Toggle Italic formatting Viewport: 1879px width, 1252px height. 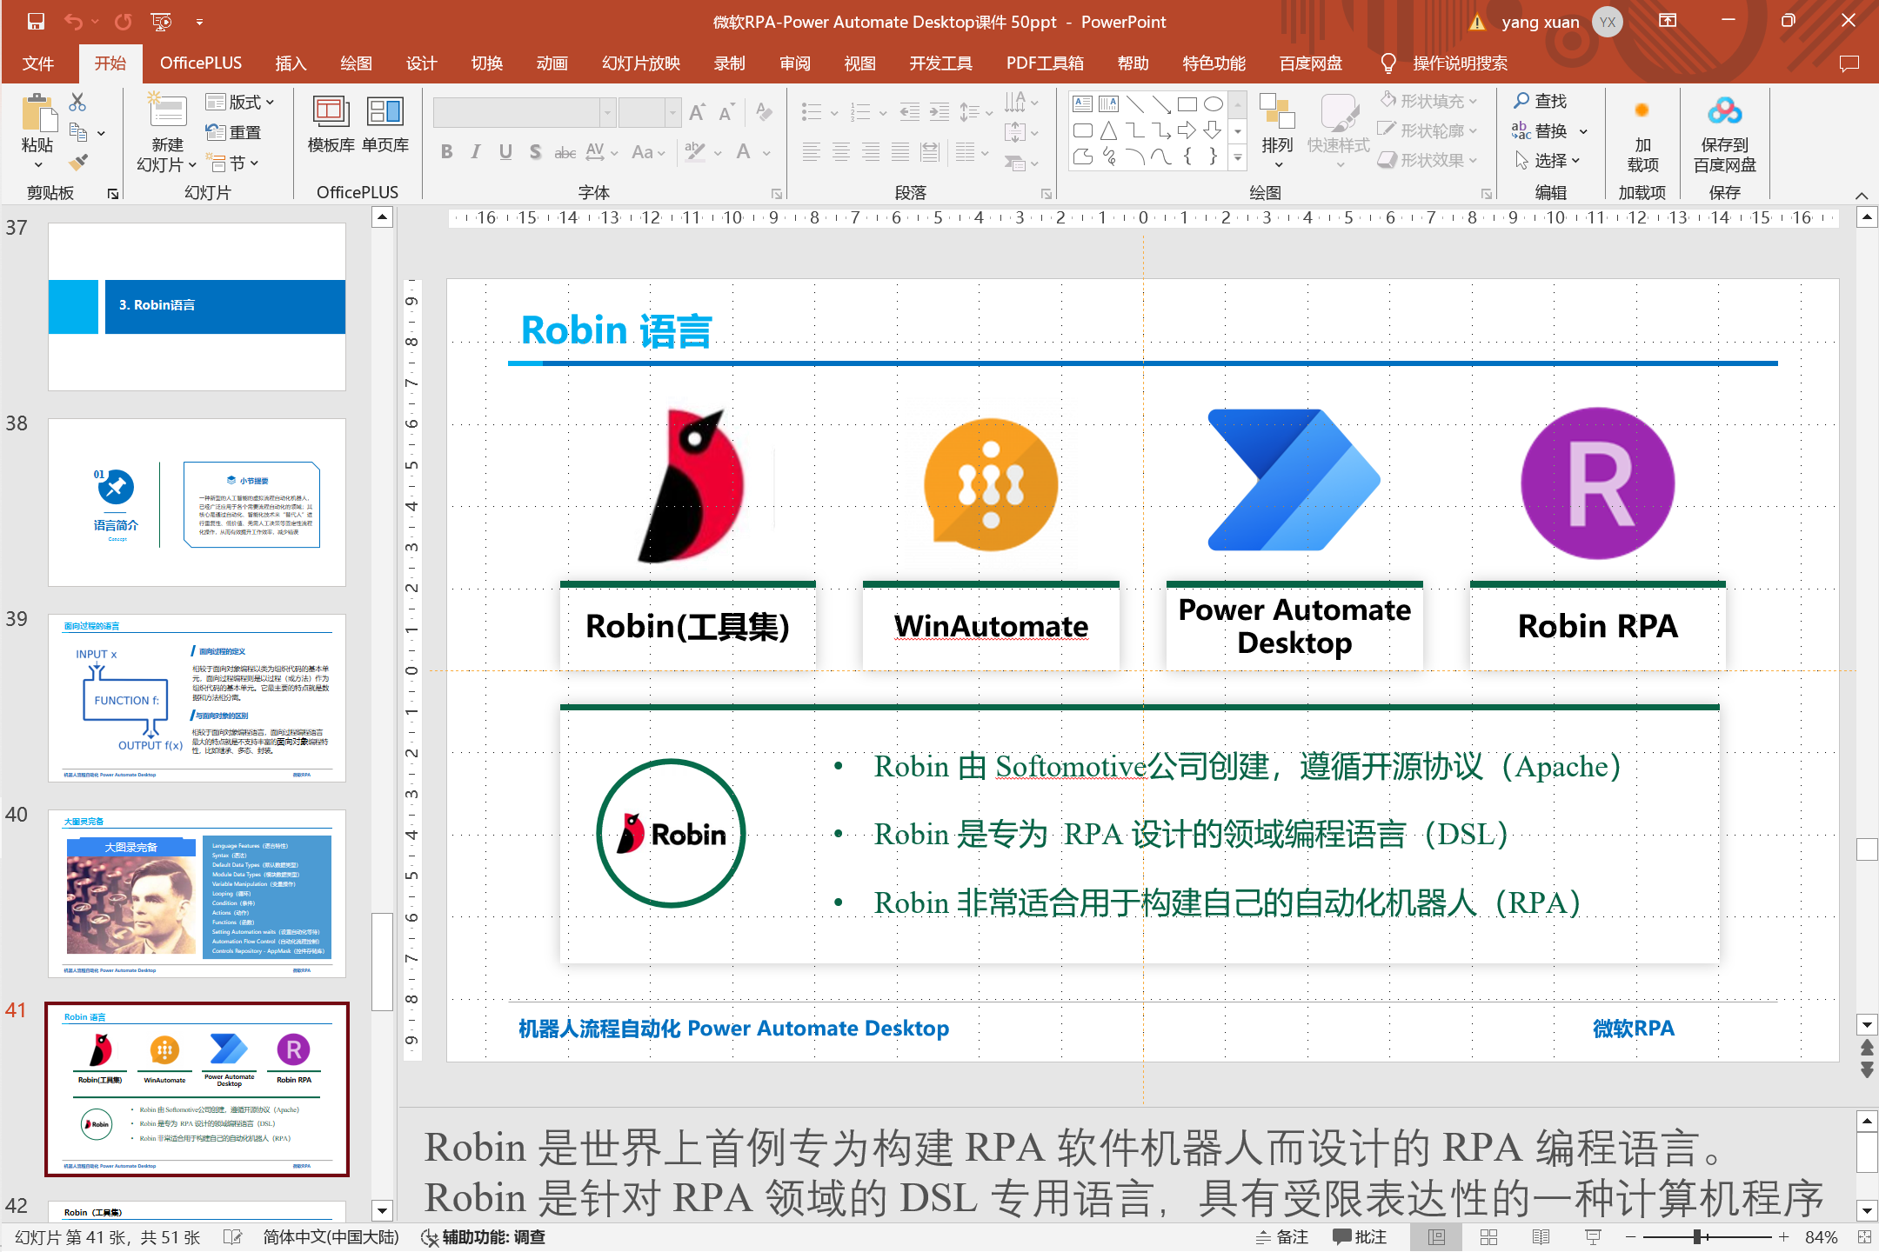(x=476, y=152)
